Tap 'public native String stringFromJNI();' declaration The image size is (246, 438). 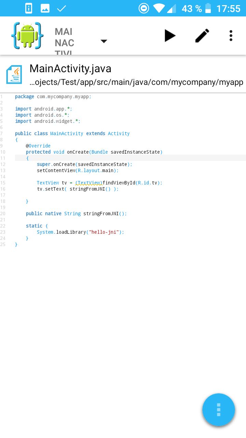point(76,214)
